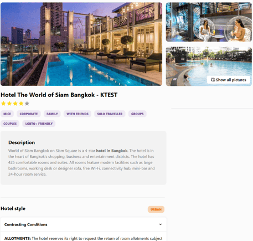
Task: Open the bubble chair lounge photo
Action: coord(209,22)
